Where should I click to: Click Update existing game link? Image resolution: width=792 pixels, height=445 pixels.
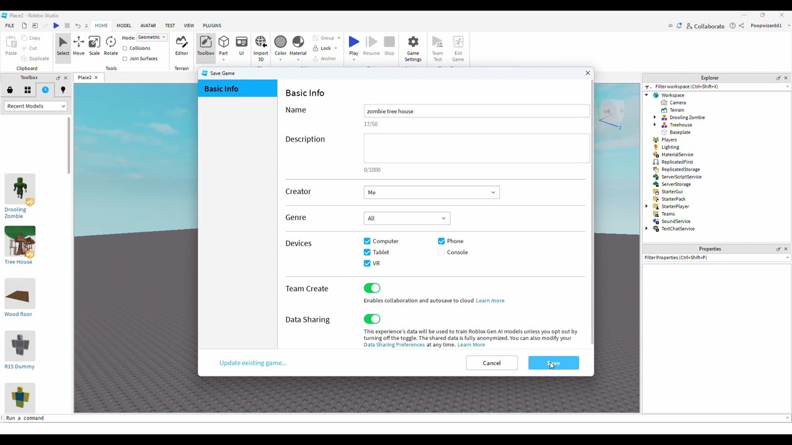(253, 363)
